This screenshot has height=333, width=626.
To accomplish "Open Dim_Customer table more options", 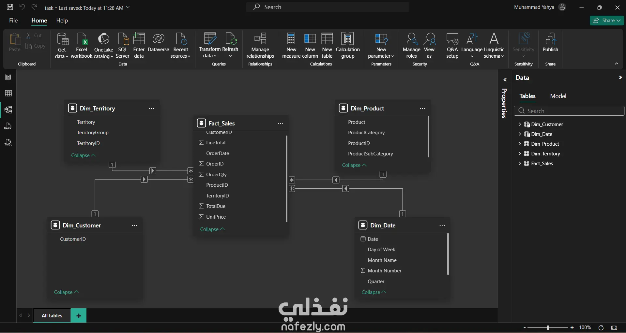I will click(134, 225).
